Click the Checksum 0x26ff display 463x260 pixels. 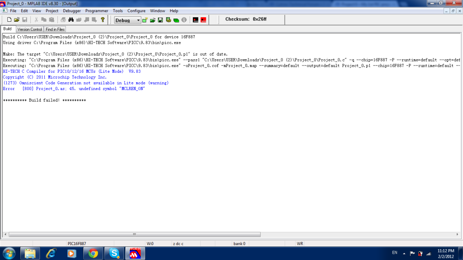pos(246,19)
